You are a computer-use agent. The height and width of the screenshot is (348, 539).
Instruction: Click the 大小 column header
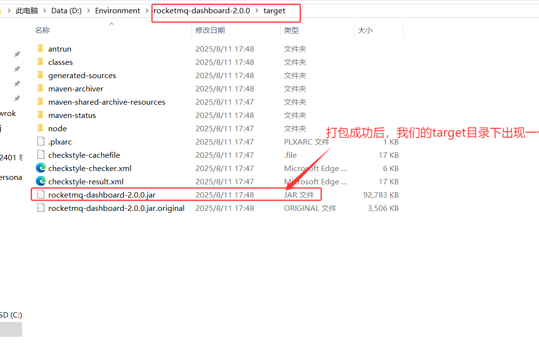pos(365,30)
